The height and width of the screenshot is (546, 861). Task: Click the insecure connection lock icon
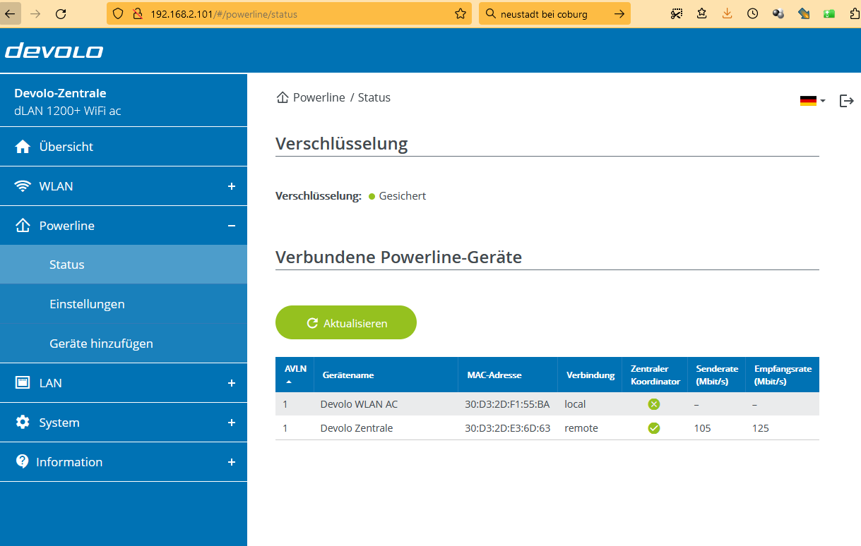(137, 13)
